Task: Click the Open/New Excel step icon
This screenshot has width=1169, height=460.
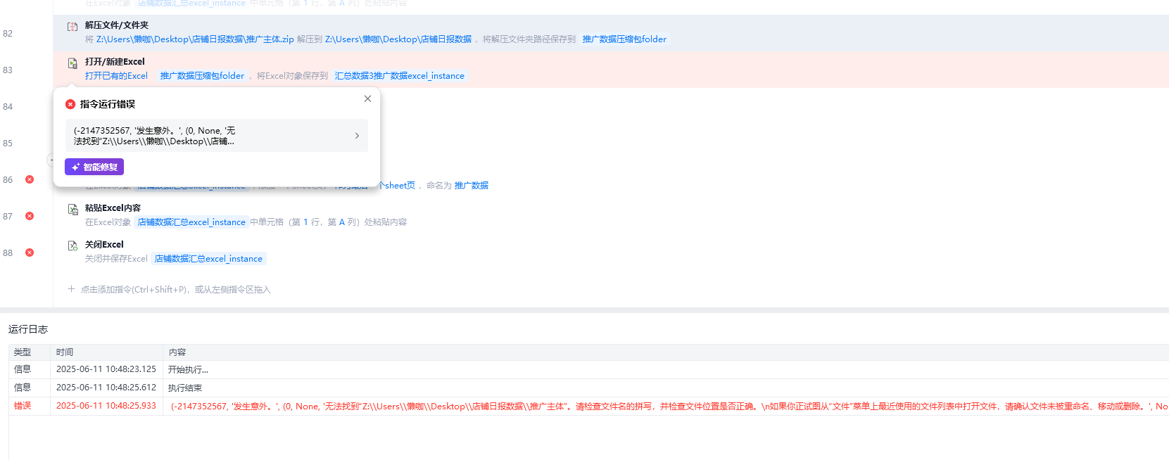Action: (72, 63)
